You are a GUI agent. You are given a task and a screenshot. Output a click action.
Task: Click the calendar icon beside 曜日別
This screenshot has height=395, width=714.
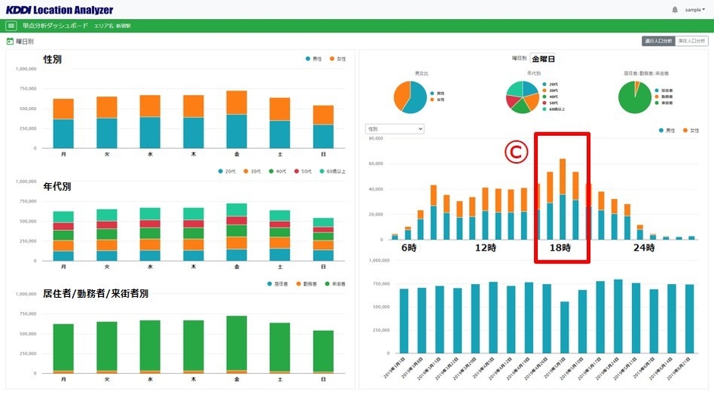point(10,42)
